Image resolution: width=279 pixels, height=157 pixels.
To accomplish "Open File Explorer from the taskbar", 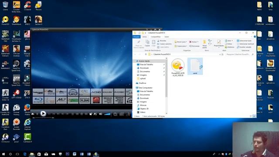I will (32, 154).
